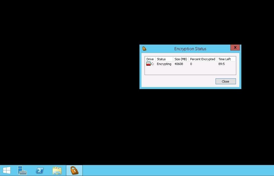Select the '89:5' time left value
The image size is (274, 176).
coord(221,64)
